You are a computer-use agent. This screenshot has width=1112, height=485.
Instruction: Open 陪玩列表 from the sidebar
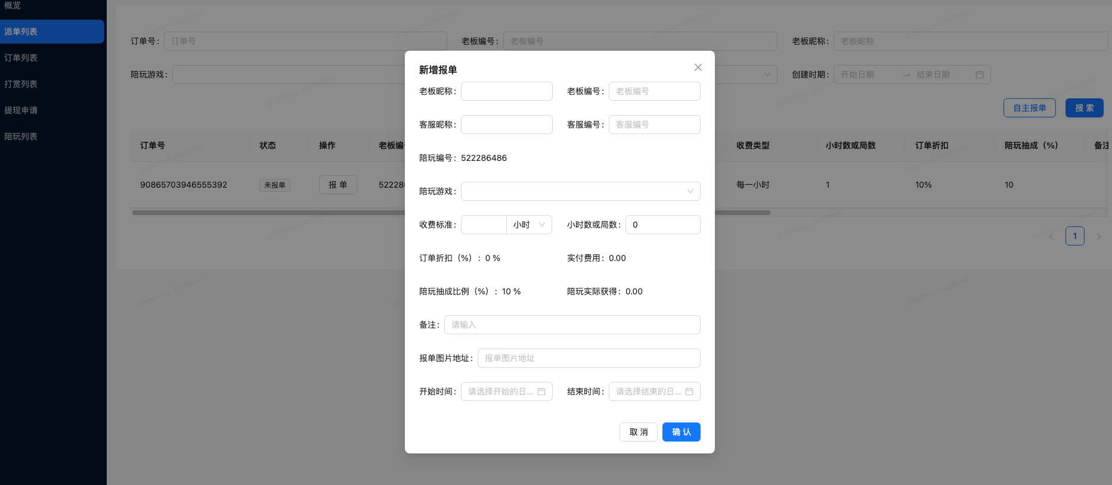pos(21,136)
